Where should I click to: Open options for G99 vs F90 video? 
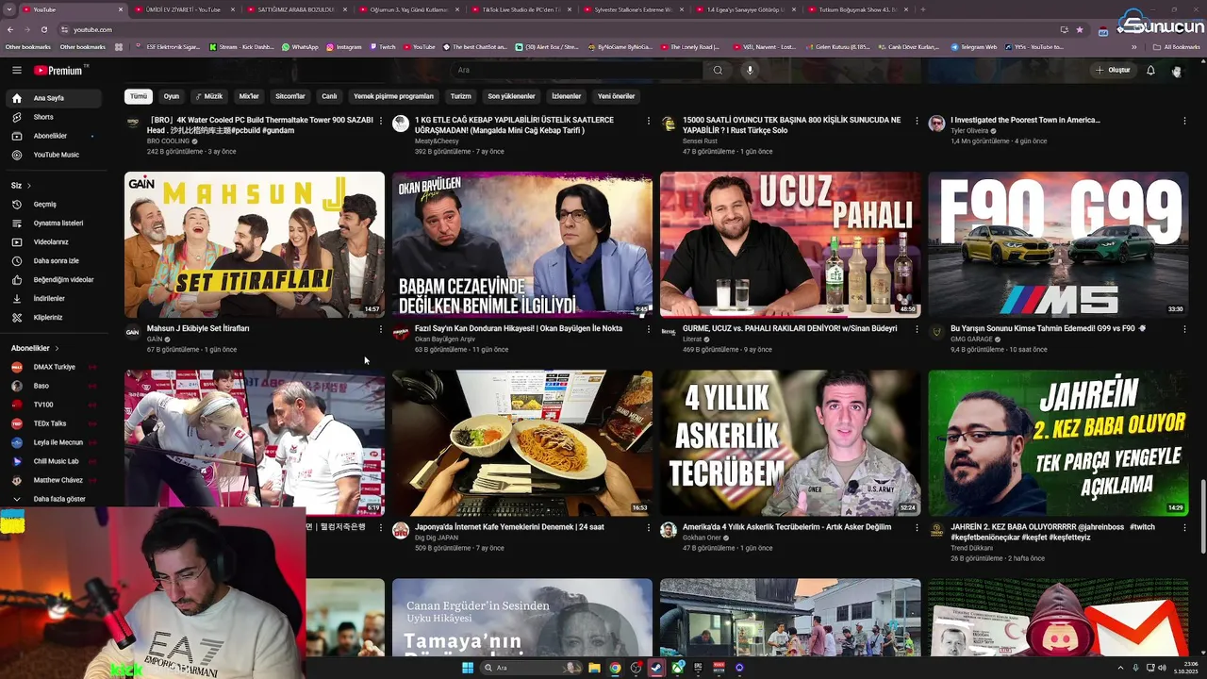pyautogui.click(x=1184, y=329)
